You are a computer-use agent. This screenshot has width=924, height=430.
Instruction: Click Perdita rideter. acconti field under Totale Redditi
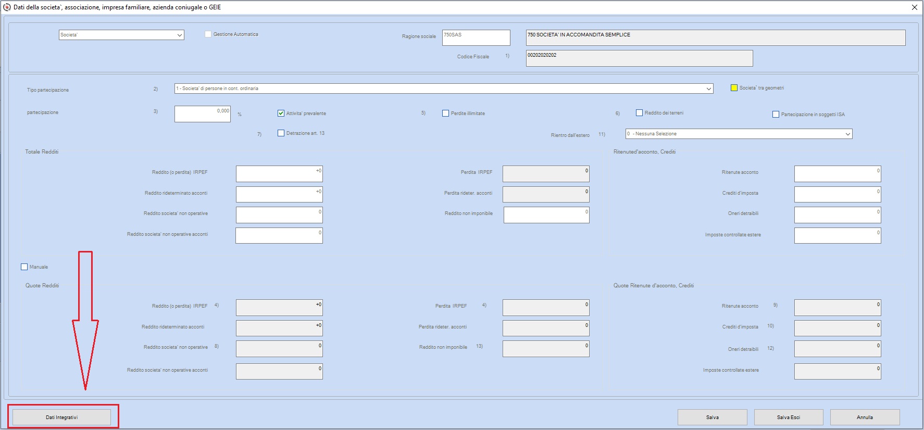pos(546,195)
